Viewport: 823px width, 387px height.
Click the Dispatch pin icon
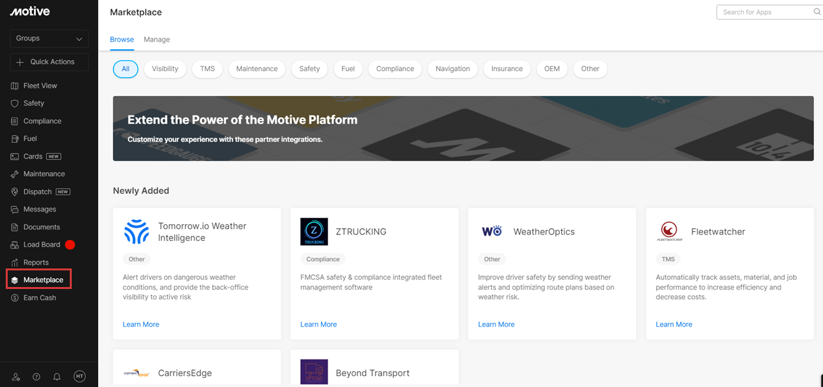coord(15,192)
